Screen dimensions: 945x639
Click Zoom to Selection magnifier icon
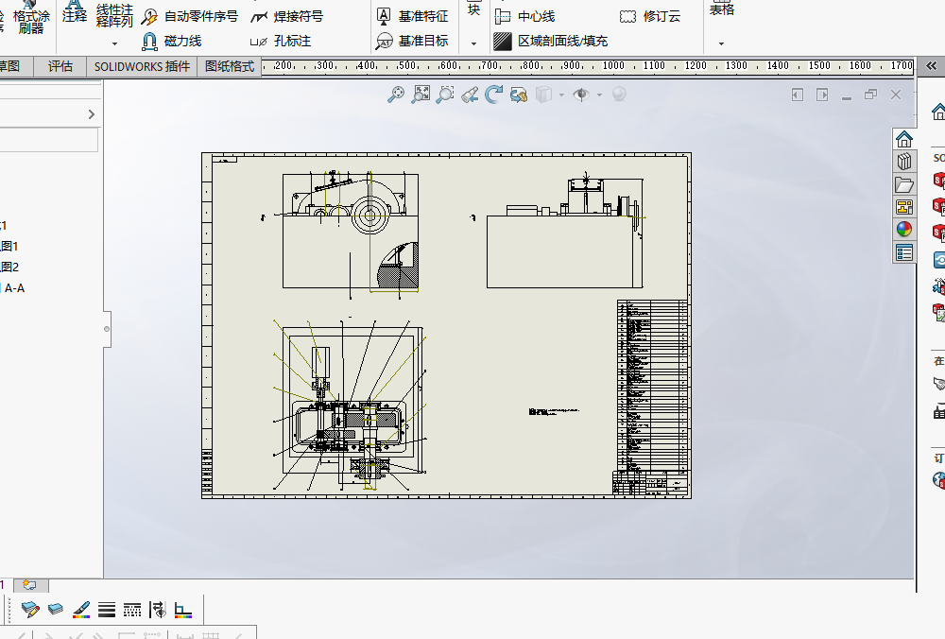[445, 95]
